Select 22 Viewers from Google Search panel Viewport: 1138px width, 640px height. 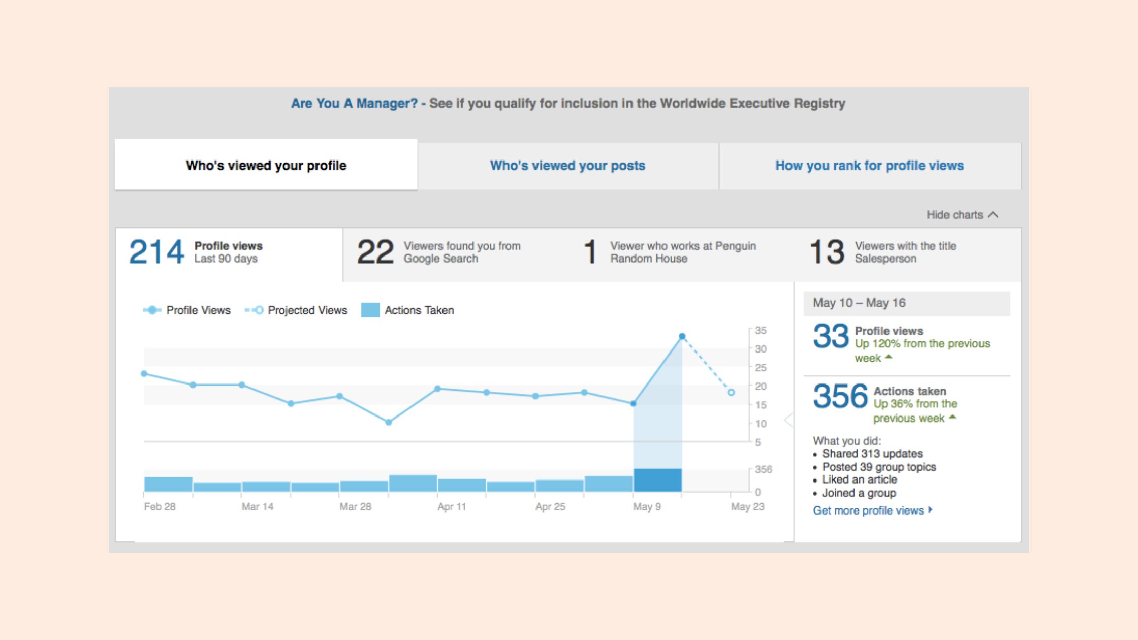(455, 252)
